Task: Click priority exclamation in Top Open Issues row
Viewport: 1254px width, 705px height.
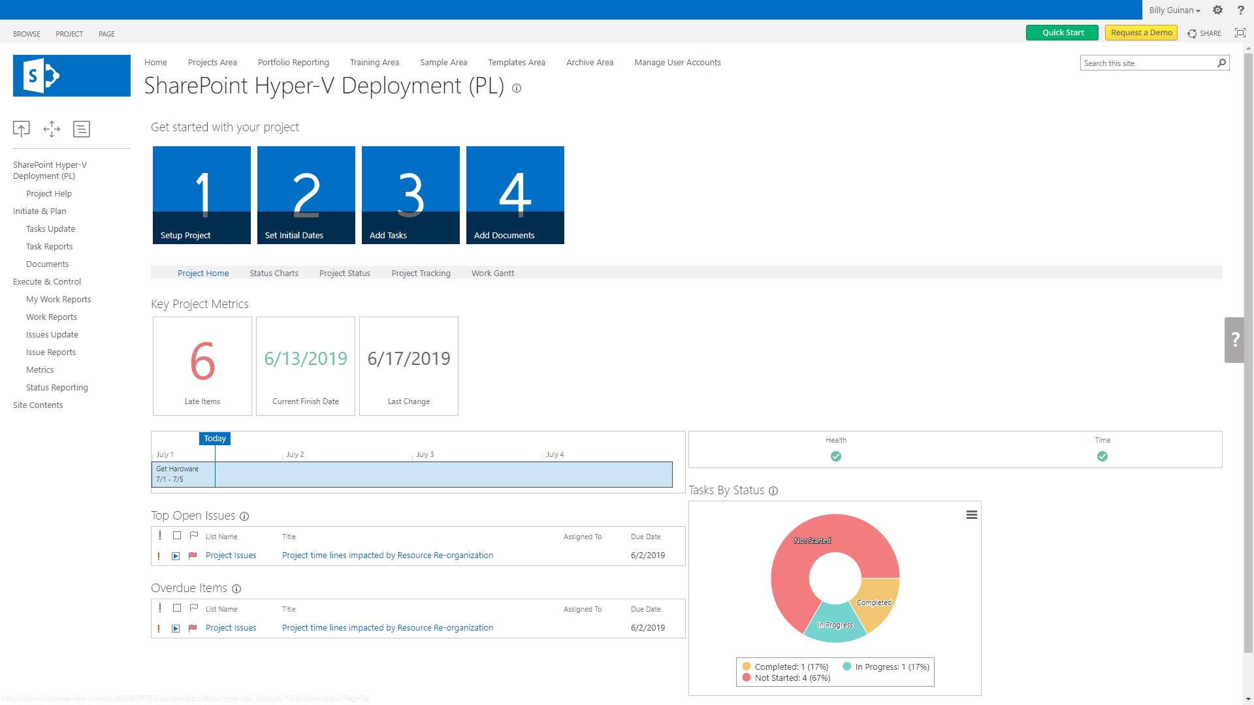Action: click(x=159, y=556)
